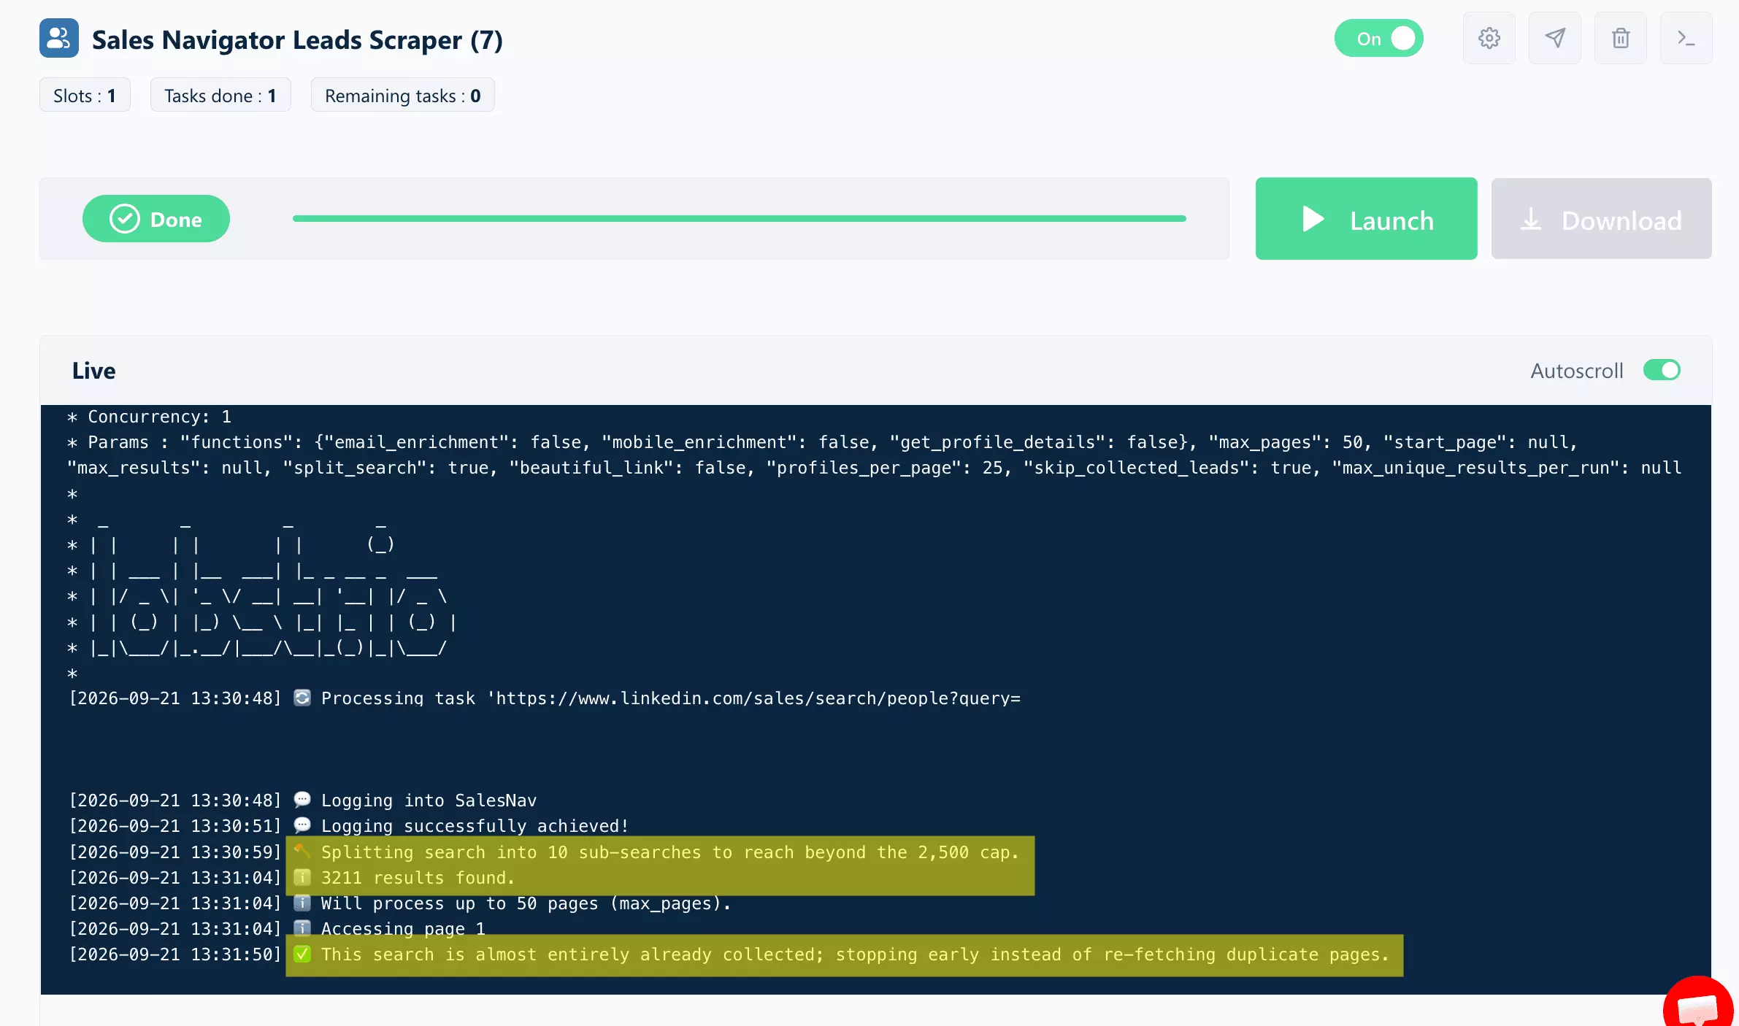
Task: Click the Download button
Action: point(1601,219)
